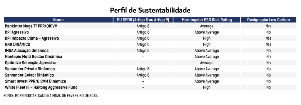Click the Perfil de Sustentabilidade title
Viewport: 301px width, 105px height.
pyautogui.click(x=150, y=10)
